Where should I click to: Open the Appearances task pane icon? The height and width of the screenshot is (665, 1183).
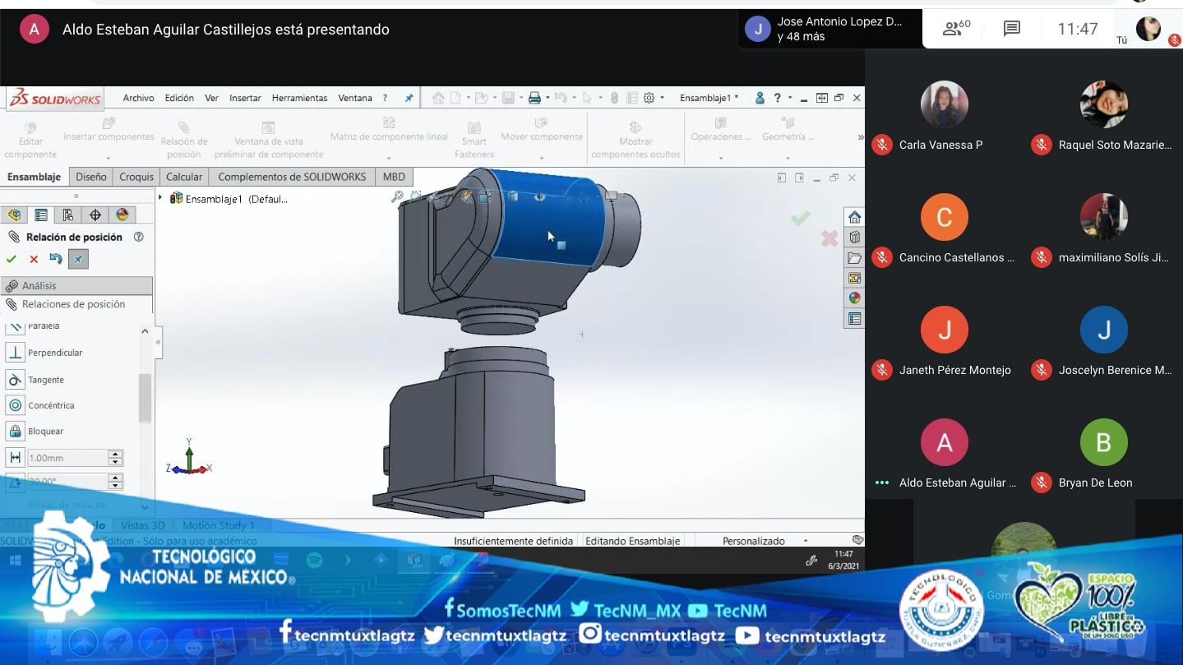coord(855,298)
